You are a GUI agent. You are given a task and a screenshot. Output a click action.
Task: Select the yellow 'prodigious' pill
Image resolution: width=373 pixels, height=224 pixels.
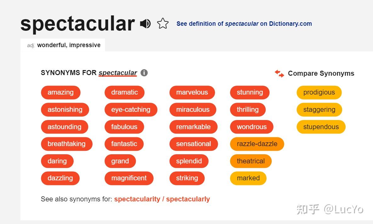(x=319, y=92)
